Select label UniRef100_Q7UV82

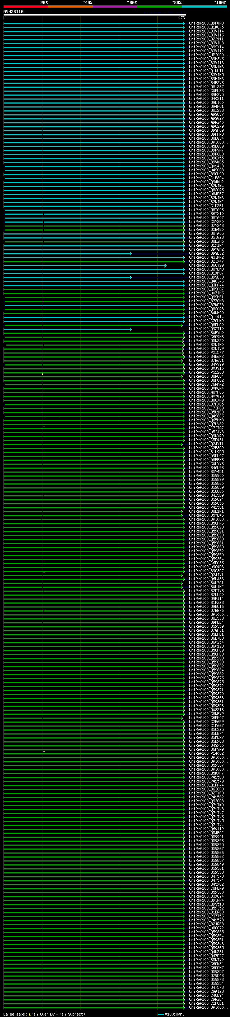(x=206, y=424)
